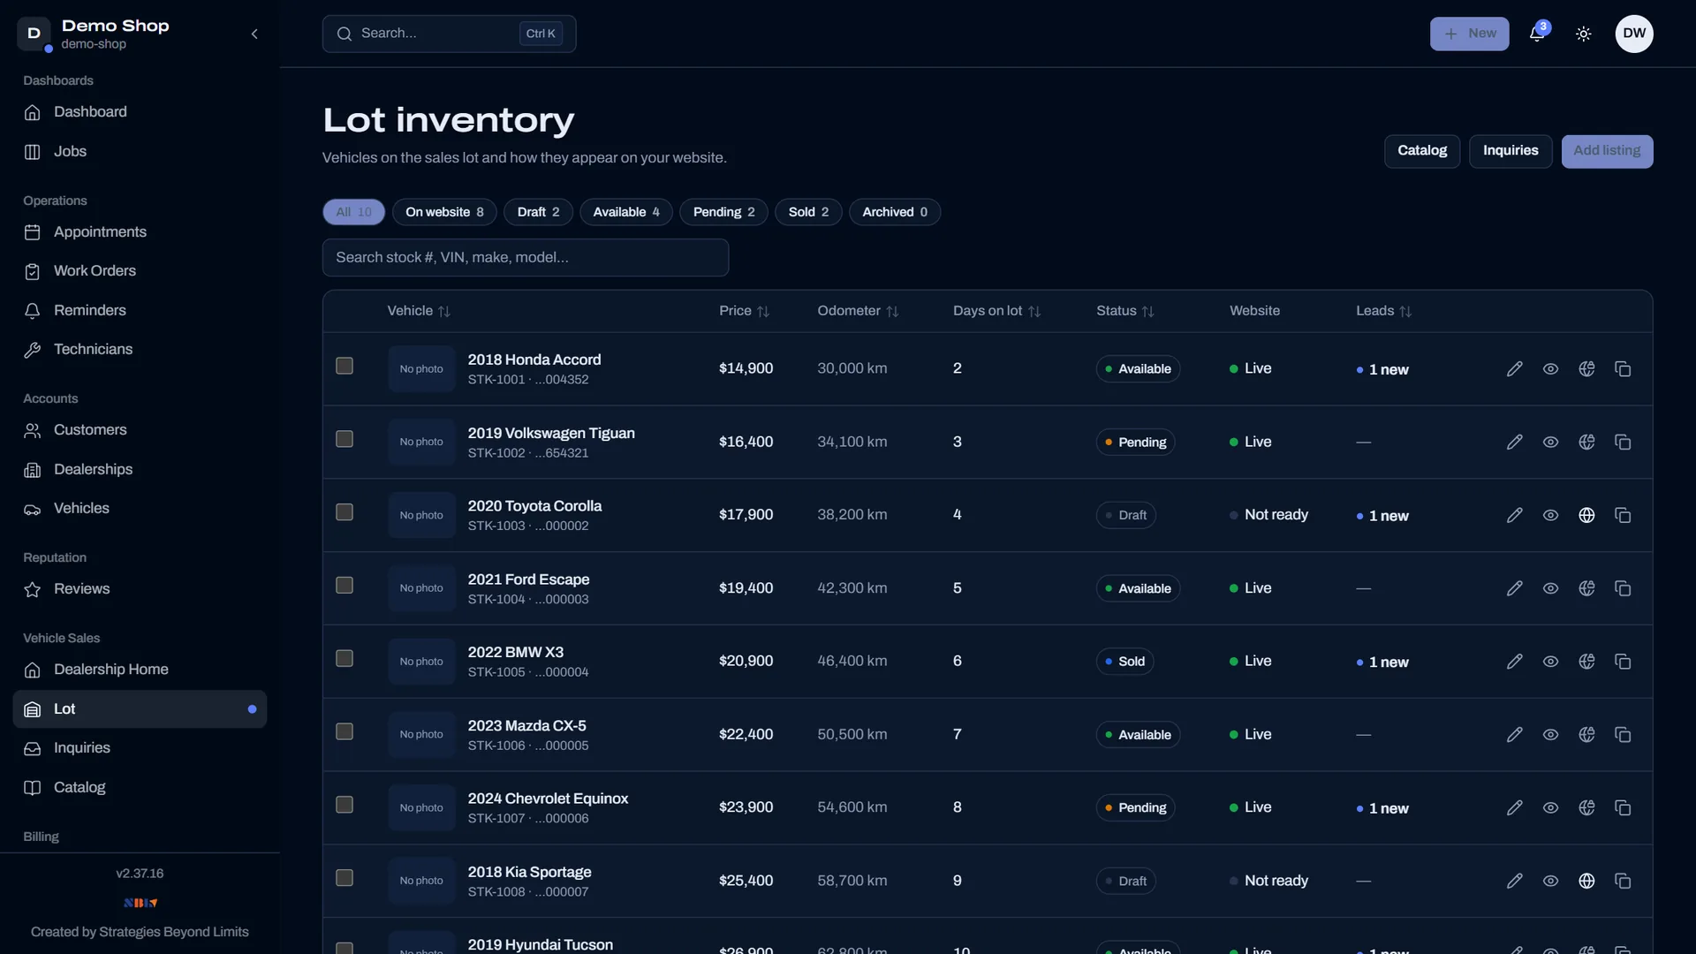The width and height of the screenshot is (1696, 954).
Task: Filter by Sold tab
Action: (808, 212)
